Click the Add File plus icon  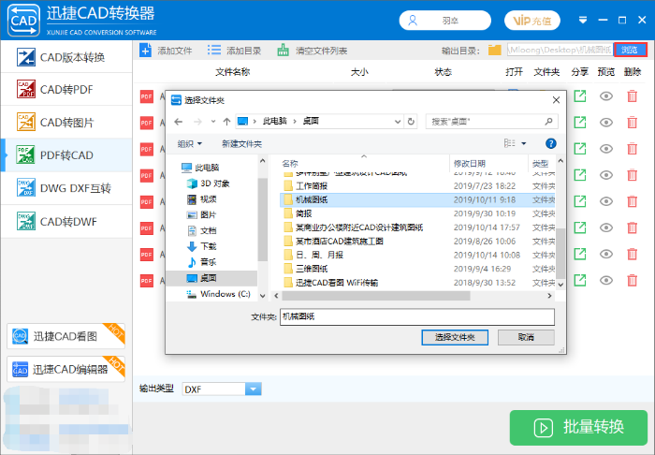(x=145, y=51)
